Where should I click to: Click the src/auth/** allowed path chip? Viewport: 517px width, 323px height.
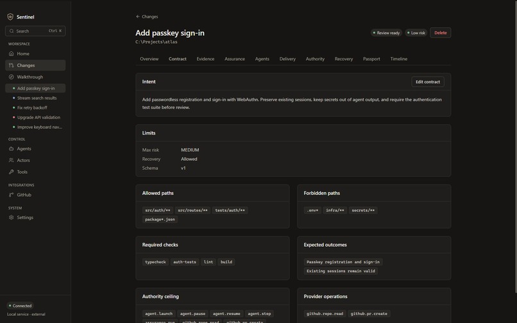pyautogui.click(x=158, y=210)
